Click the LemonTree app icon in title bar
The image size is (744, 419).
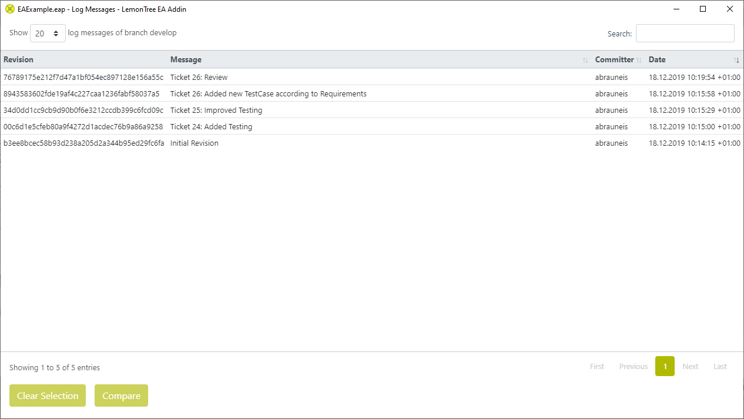[9, 9]
